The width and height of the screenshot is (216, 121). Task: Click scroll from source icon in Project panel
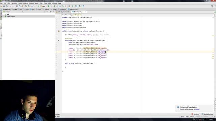pyautogui.click(x=45, y=12)
